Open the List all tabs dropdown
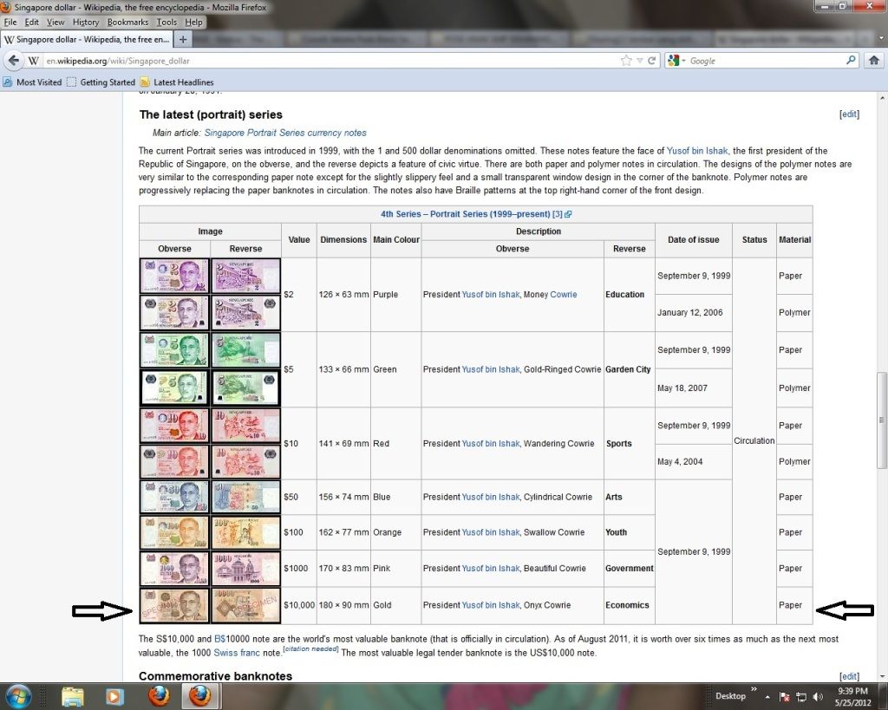Image resolution: width=888 pixels, height=710 pixels. [x=881, y=39]
